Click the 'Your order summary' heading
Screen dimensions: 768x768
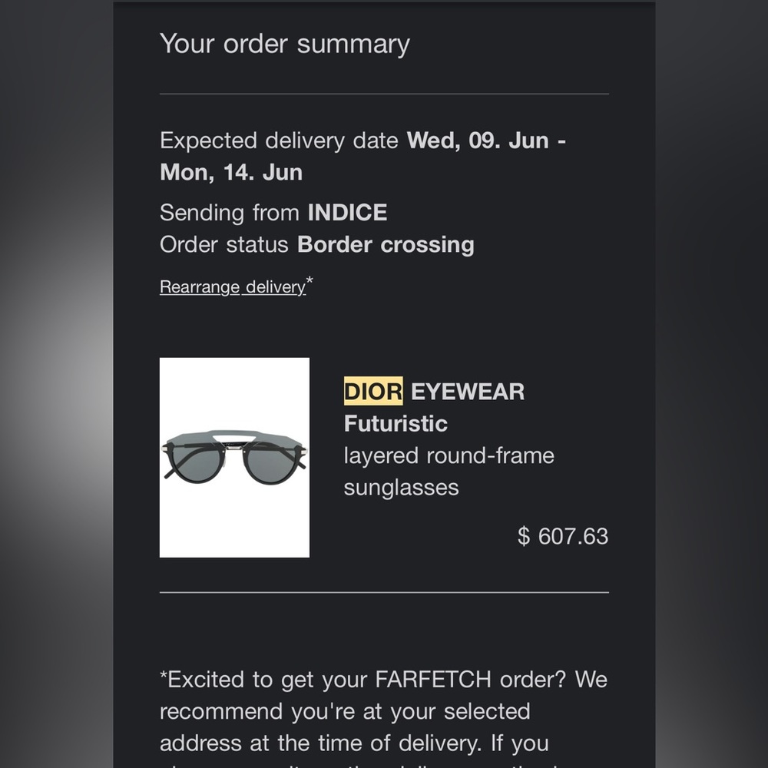(284, 44)
